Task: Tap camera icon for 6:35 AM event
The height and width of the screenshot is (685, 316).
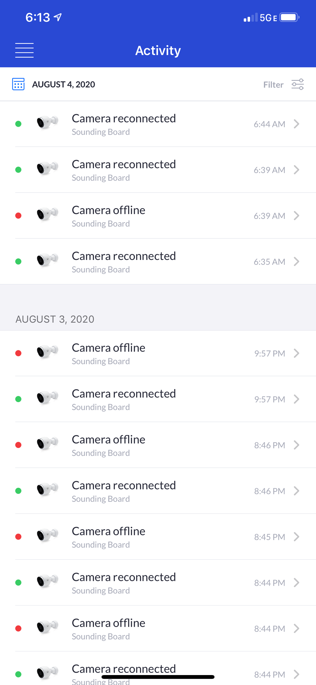Action: (47, 259)
